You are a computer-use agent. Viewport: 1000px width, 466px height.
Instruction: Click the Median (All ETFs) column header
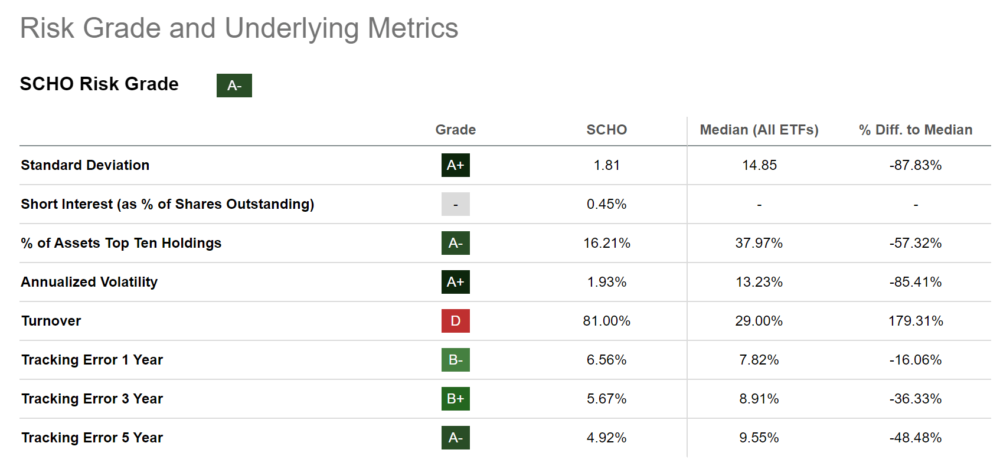(x=759, y=130)
